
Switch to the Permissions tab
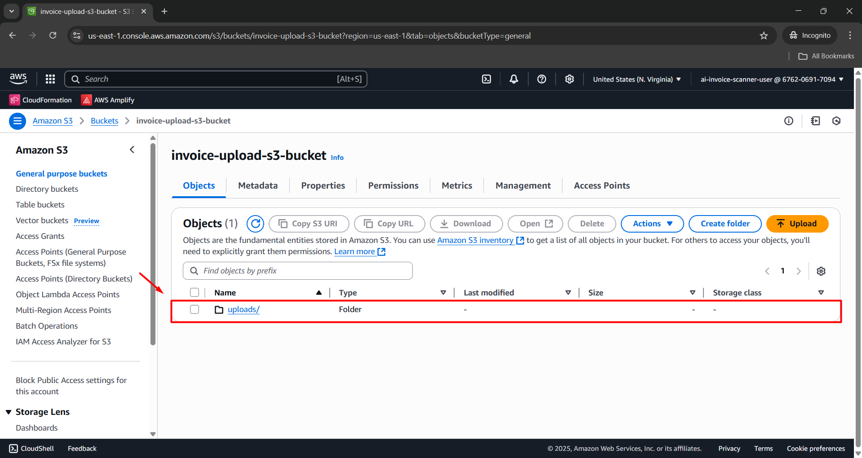pyautogui.click(x=393, y=185)
